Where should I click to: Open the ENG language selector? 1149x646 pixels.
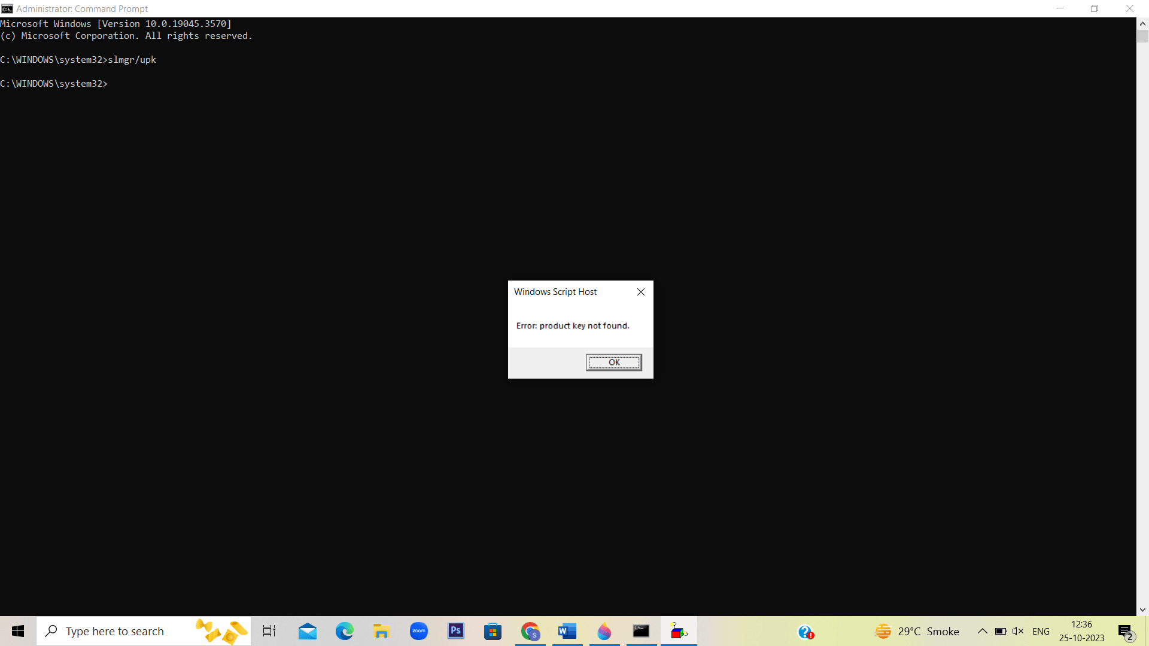(1041, 631)
